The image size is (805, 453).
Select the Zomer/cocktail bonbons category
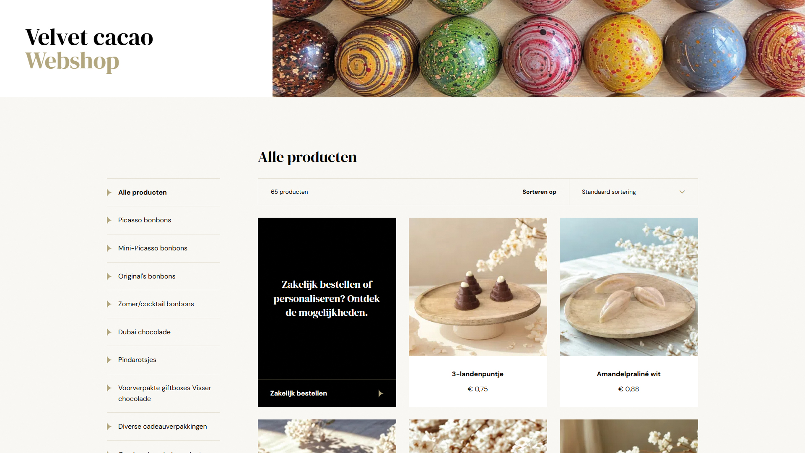pyautogui.click(x=156, y=304)
